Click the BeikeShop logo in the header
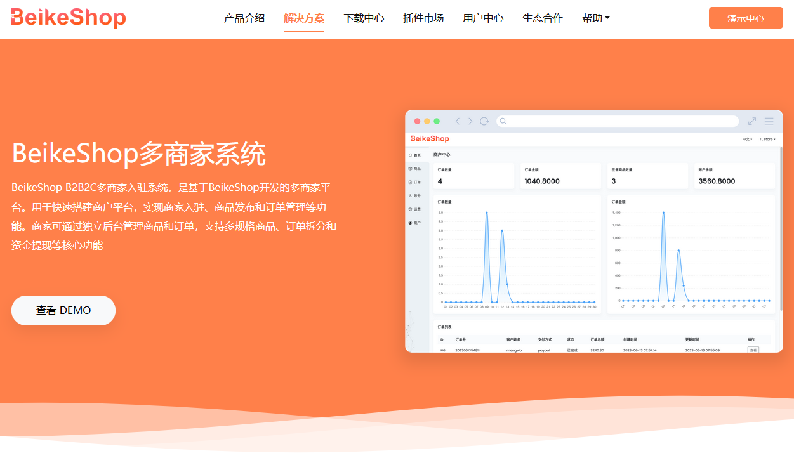The image size is (794, 465). pyautogui.click(x=69, y=18)
